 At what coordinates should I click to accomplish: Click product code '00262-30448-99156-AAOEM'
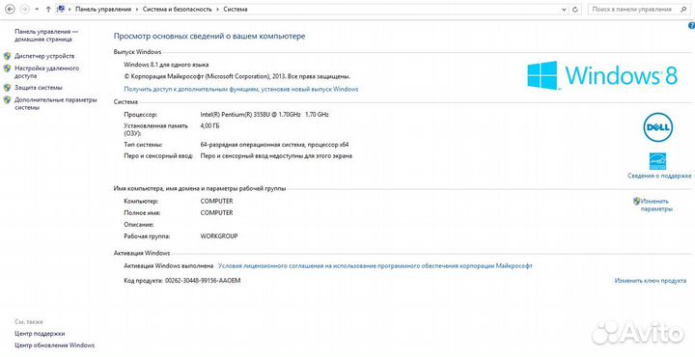pos(203,281)
